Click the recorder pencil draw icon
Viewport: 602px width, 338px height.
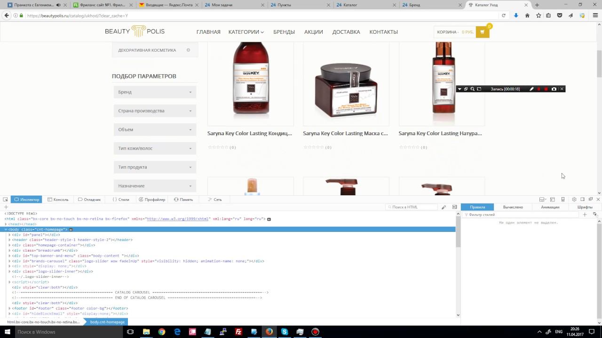pyautogui.click(x=531, y=89)
